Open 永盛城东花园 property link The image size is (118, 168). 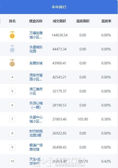click(36, 49)
